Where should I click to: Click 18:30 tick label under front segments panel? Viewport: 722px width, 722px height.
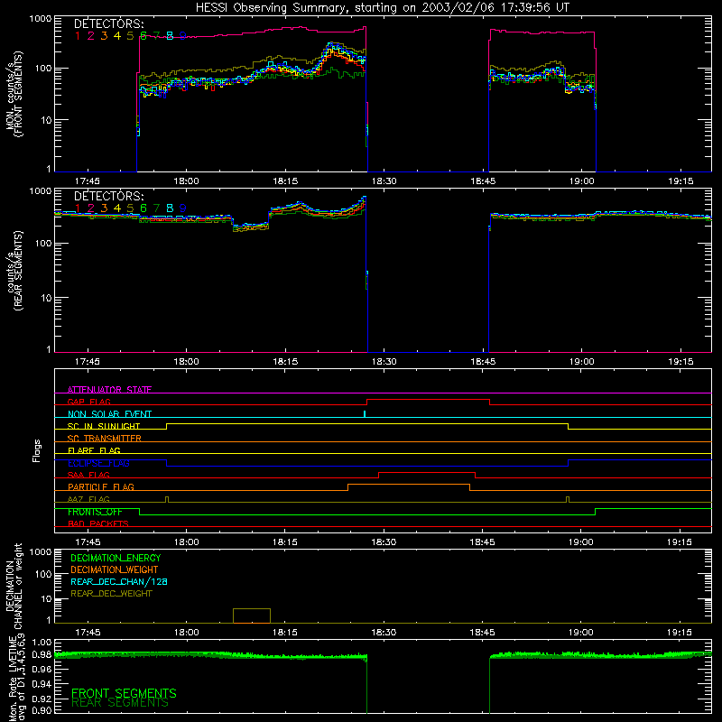[x=384, y=181]
